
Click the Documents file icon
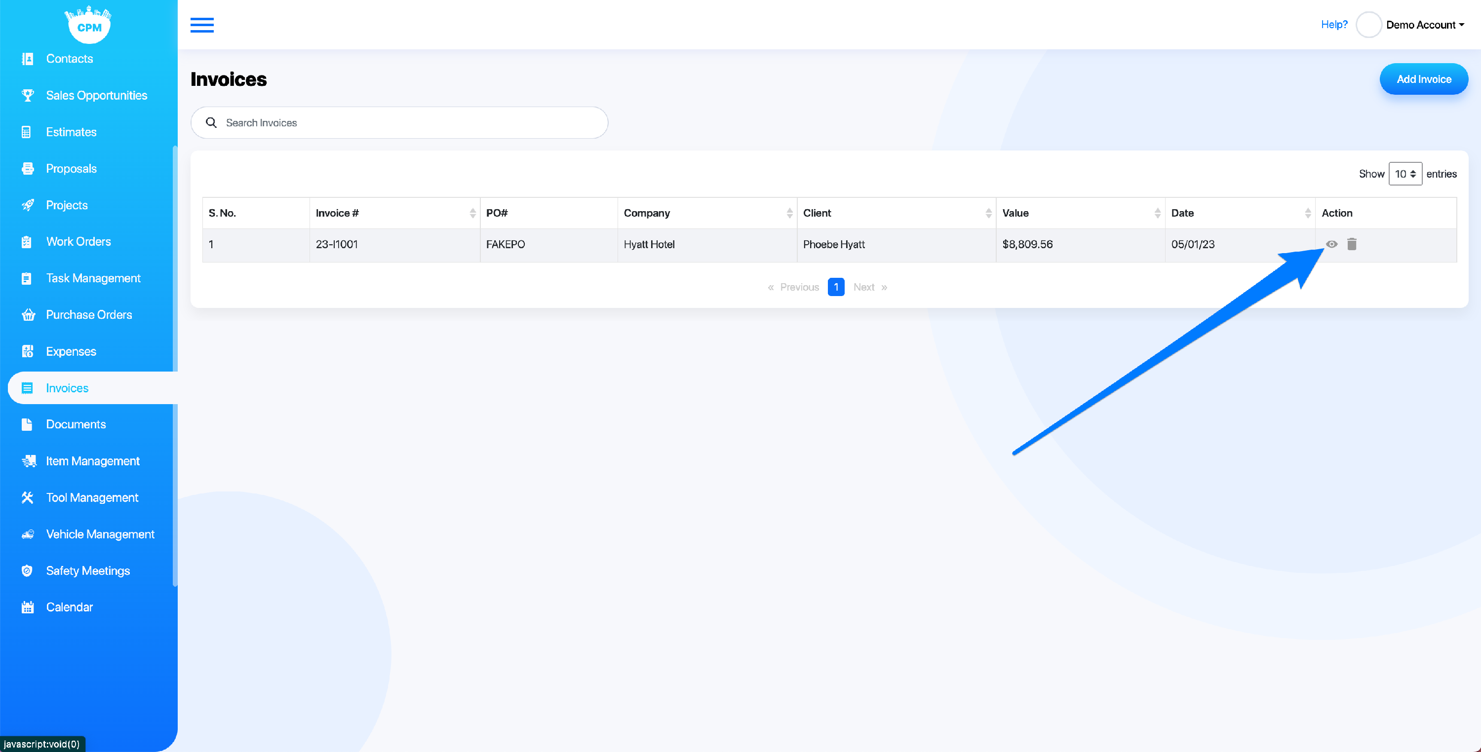point(27,424)
